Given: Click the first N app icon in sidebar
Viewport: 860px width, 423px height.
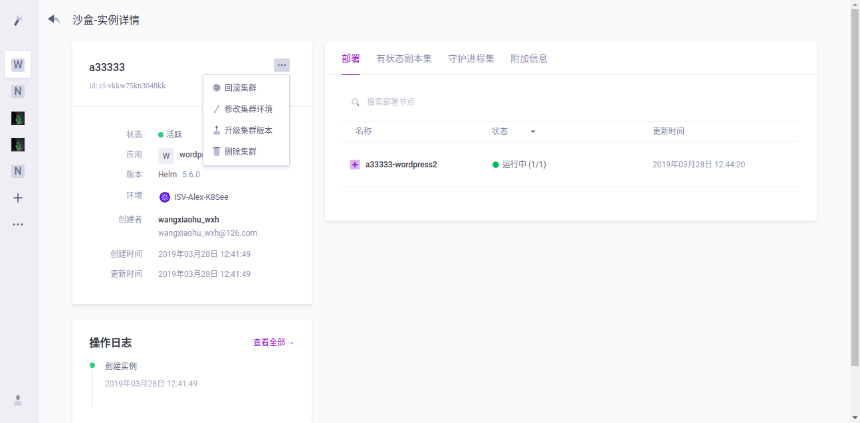Looking at the screenshot, I should (17, 91).
